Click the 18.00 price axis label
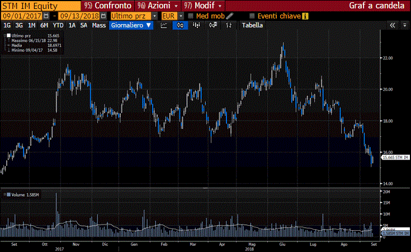The height and width of the screenshot is (252, 411). pyautogui.click(x=388, y=121)
